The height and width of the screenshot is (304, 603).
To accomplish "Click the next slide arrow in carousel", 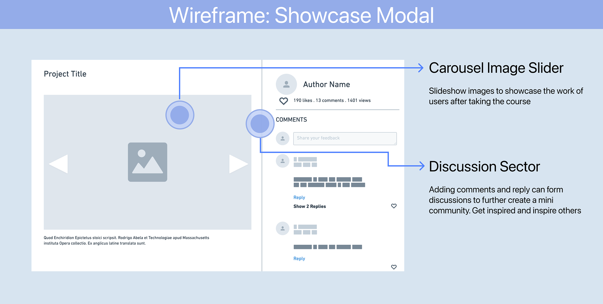I will (x=239, y=164).
